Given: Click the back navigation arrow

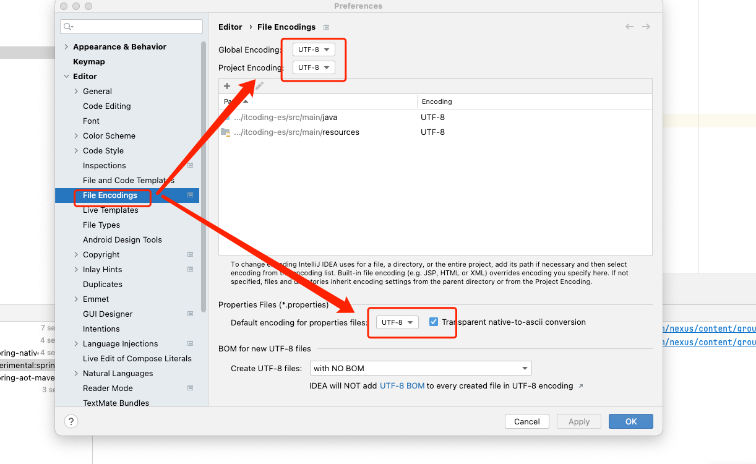Looking at the screenshot, I should 629,27.
